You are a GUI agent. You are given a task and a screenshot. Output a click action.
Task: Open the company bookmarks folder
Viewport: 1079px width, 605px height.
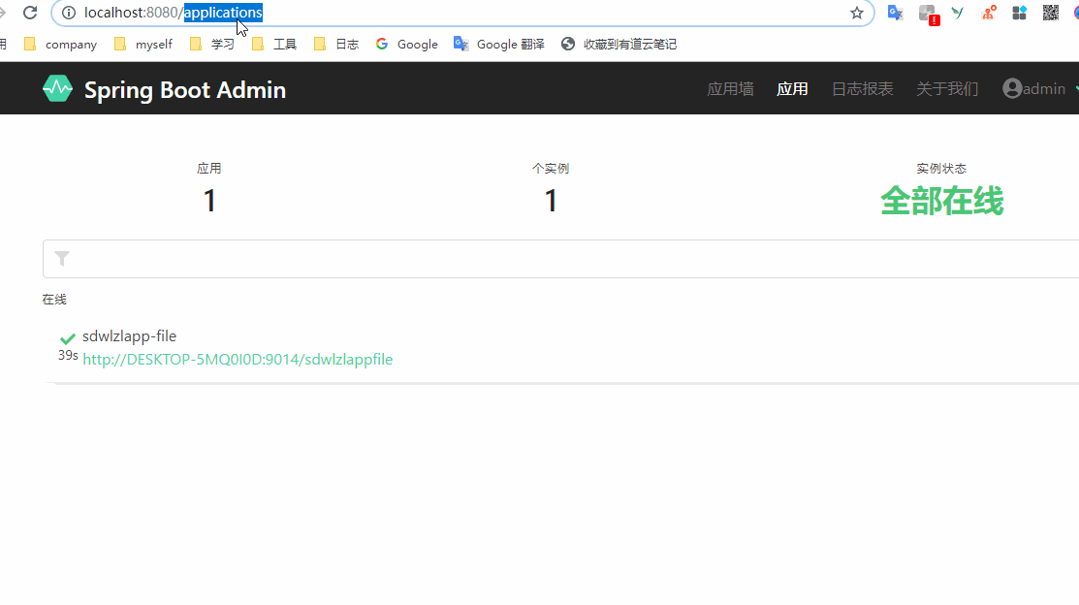coord(60,44)
